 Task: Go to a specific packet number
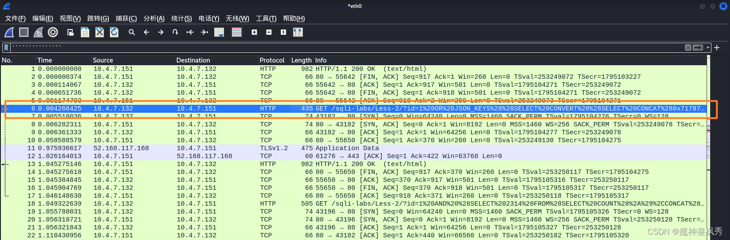click(x=175, y=32)
